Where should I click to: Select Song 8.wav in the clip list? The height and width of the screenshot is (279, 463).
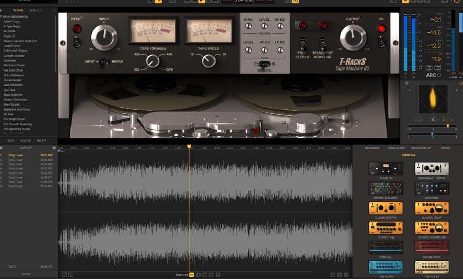tap(15, 186)
